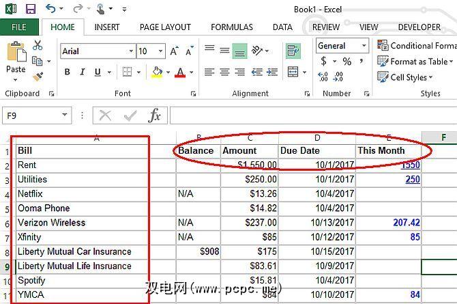Click the Name Box showing F9

(37, 115)
